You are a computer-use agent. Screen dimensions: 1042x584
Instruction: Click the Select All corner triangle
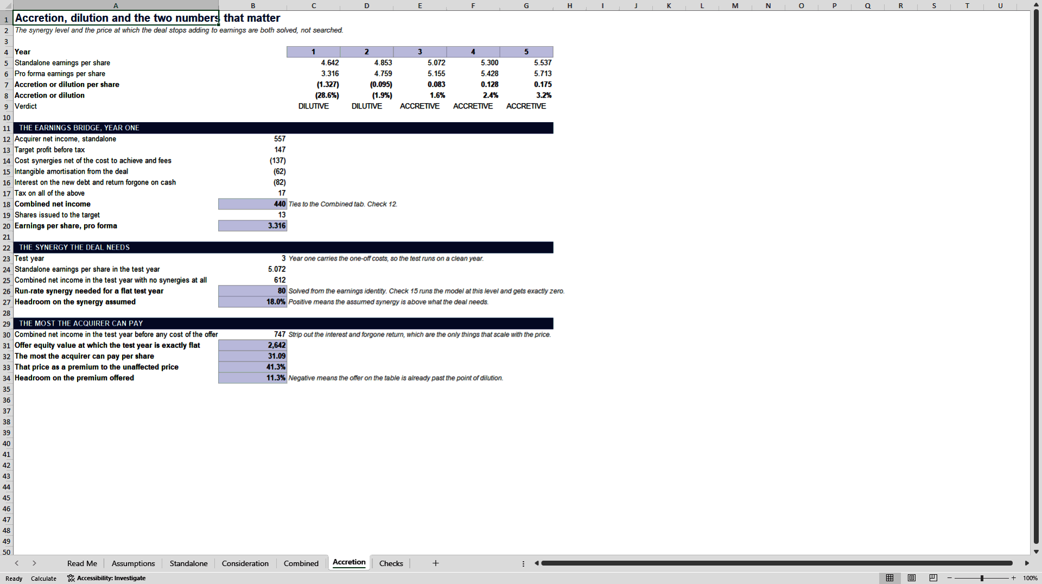pyautogui.click(x=7, y=5)
